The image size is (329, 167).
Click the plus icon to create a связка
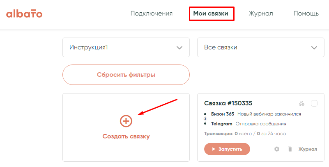point(126,121)
